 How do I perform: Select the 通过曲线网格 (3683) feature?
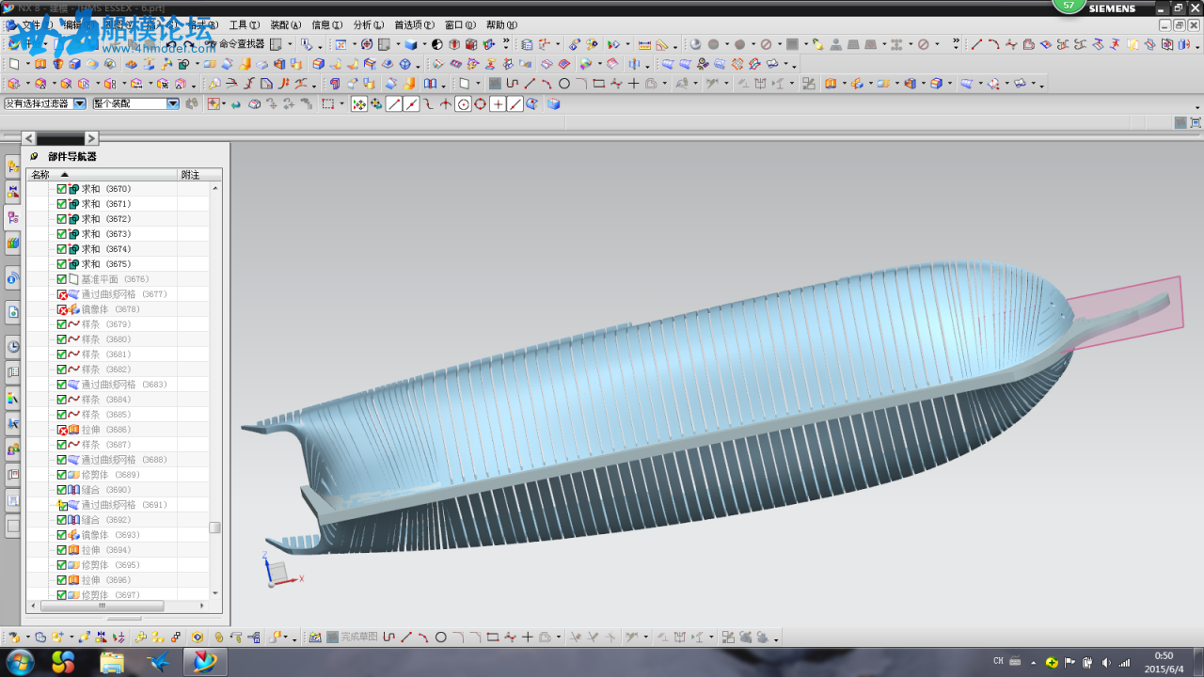pyautogui.click(x=123, y=385)
